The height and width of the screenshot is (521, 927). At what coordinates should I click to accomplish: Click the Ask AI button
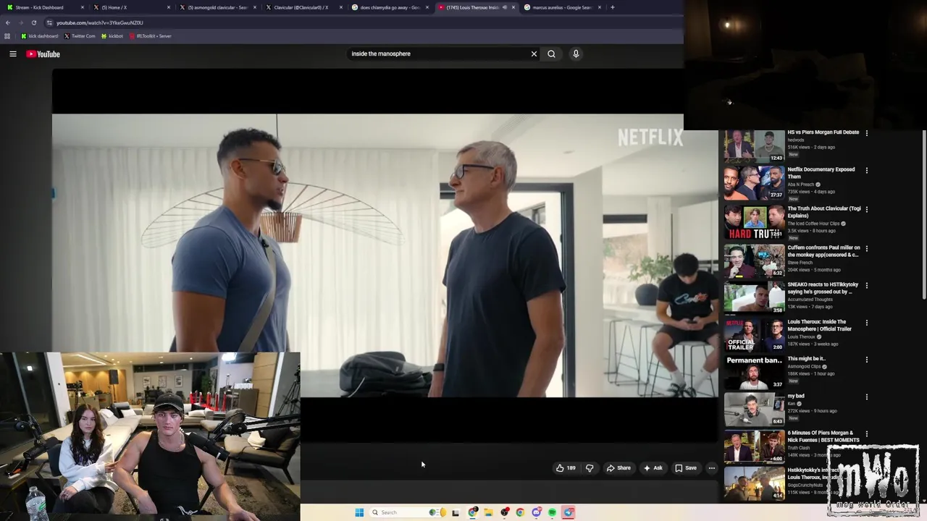pyautogui.click(x=653, y=468)
